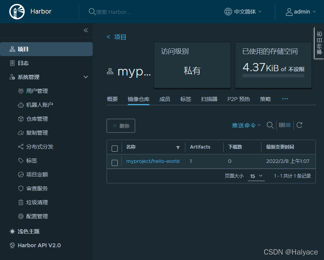Click the 系统管理 admin gear icon
The width and height of the screenshot is (324, 260).
tap(12, 77)
